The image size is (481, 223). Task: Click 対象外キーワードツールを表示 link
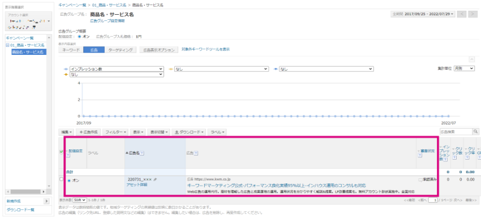pos(205,49)
